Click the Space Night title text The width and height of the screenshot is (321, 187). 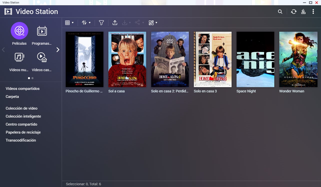[246, 91]
